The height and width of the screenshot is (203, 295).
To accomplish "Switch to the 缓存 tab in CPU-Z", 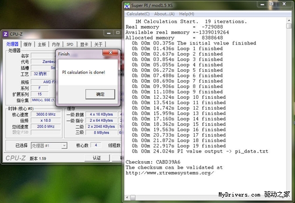I will tap(28, 45).
